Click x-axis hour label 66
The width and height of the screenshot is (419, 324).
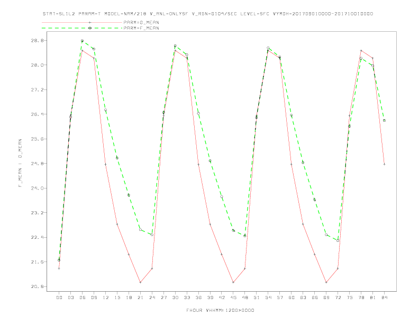(315, 298)
